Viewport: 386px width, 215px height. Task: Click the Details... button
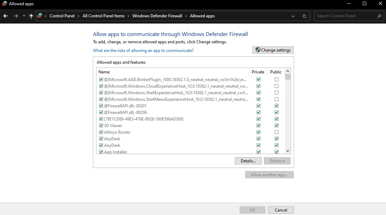[248, 161]
